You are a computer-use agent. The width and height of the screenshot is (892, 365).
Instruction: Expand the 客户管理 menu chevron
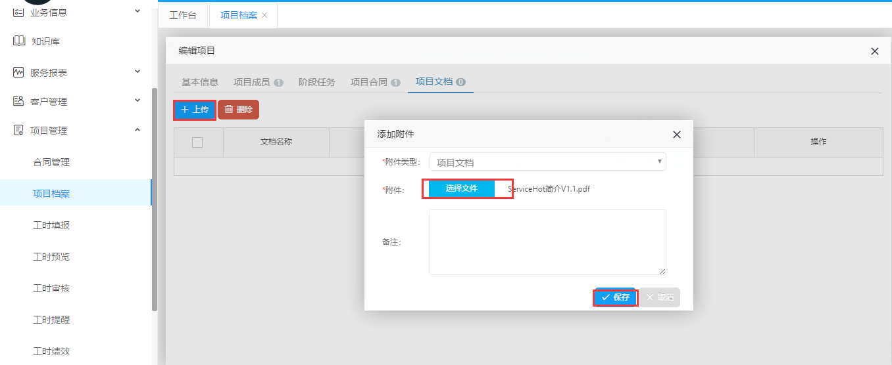pyautogui.click(x=137, y=100)
